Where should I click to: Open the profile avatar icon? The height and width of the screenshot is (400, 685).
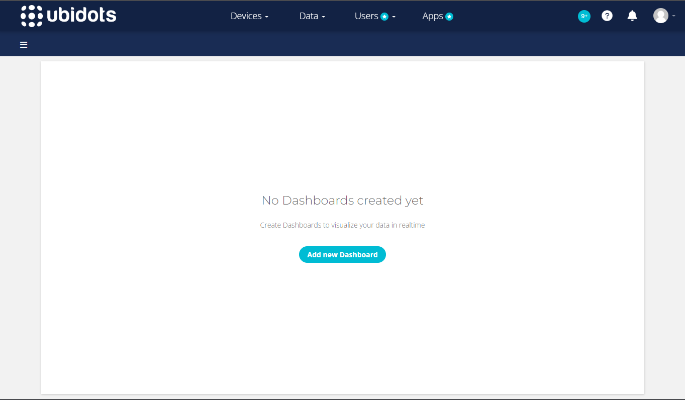[661, 16]
